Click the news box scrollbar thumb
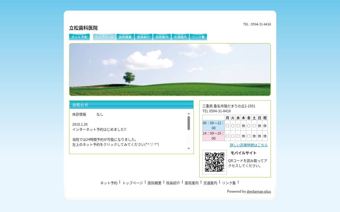Viewport: 340px width, 212px height. 189,123
